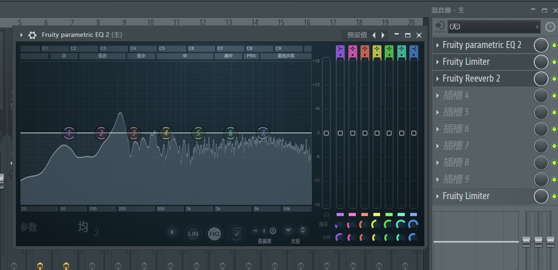This screenshot has width=558, height=270.
Task: Click the 最高声部 frequency range label
Action: [286, 56]
